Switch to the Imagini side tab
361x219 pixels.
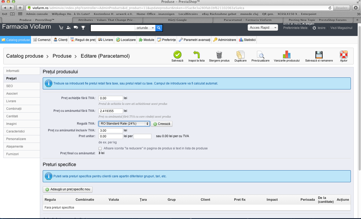click(x=22, y=124)
